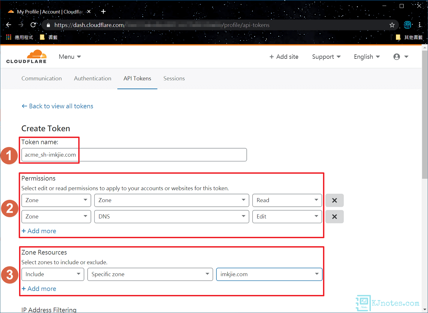
Task: Add more under Zone Resources
Action: click(x=39, y=289)
